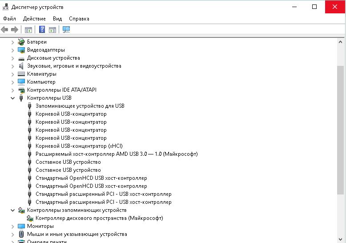Open the Справка menu
The image size is (346, 243).
tap(79, 19)
